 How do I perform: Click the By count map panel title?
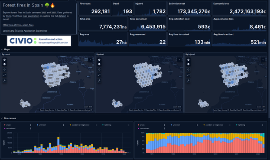coord(6,55)
